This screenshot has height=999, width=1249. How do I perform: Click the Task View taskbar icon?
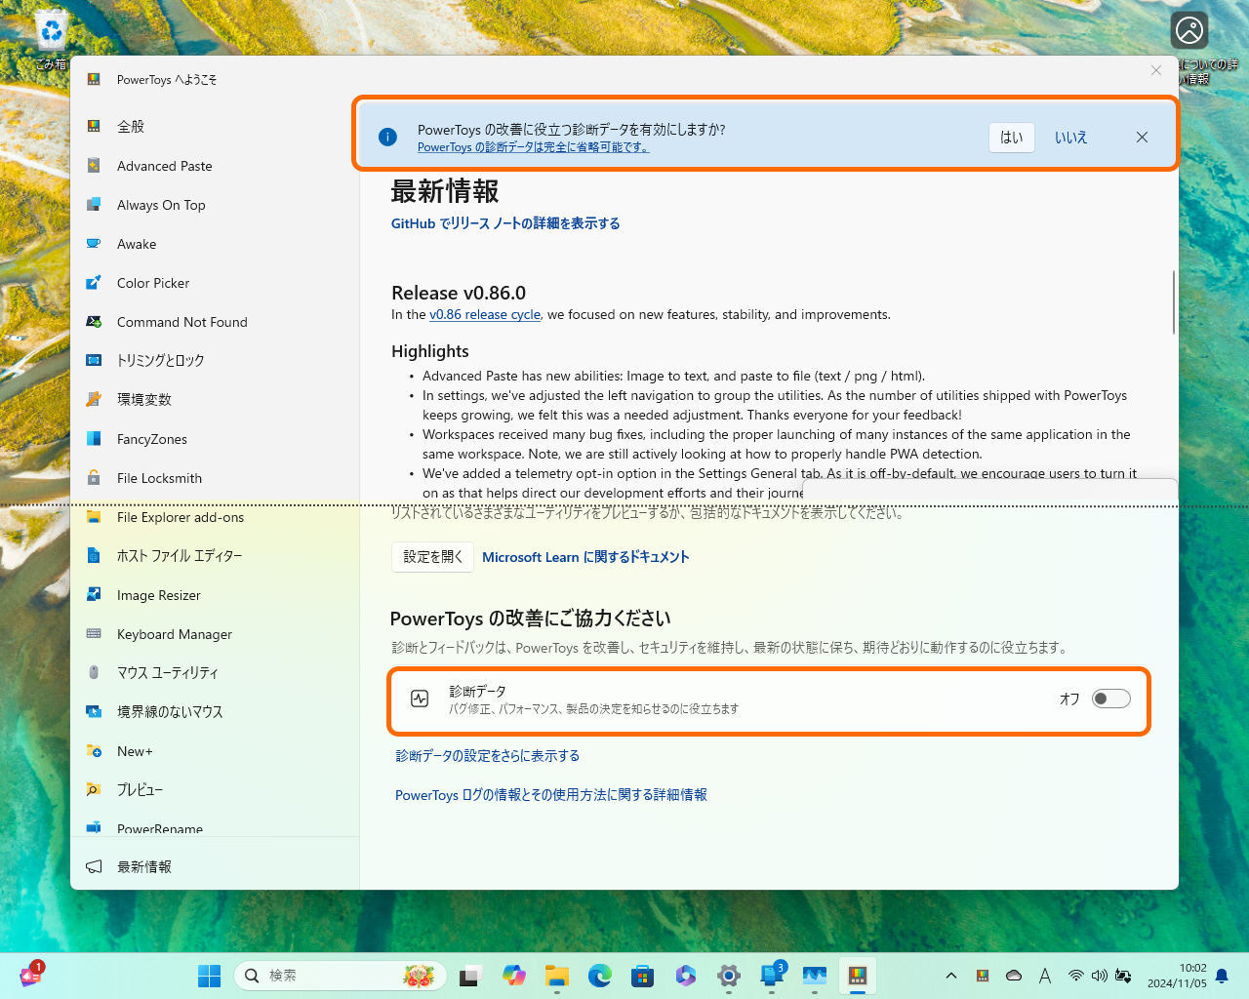click(471, 976)
